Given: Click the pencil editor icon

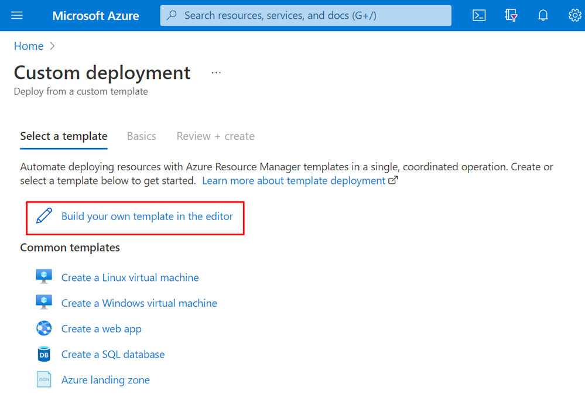Looking at the screenshot, I should 44,216.
